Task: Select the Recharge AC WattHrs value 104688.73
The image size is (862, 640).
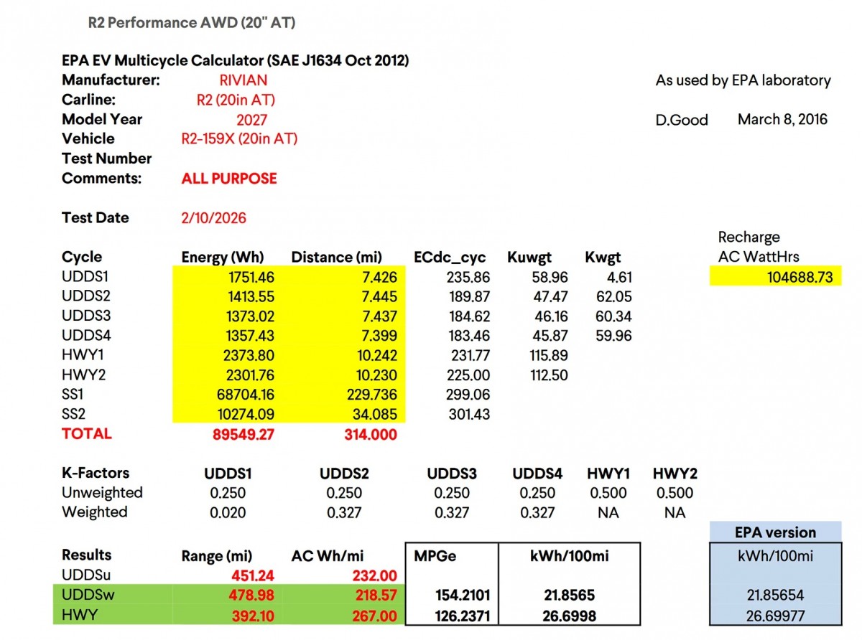Action: 801,276
